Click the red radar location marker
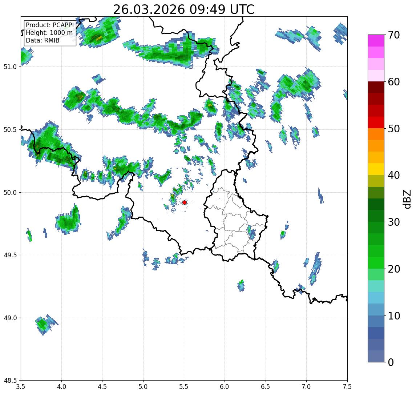 click(x=185, y=202)
